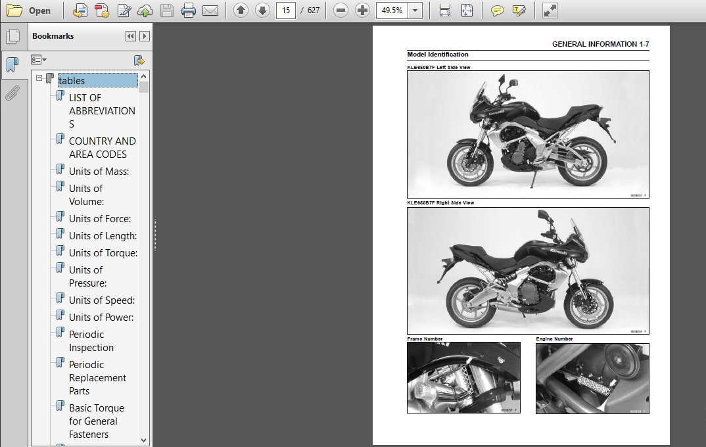Go to Units of Speed bookmark
706x447 pixels.
[x=102, y=300]
